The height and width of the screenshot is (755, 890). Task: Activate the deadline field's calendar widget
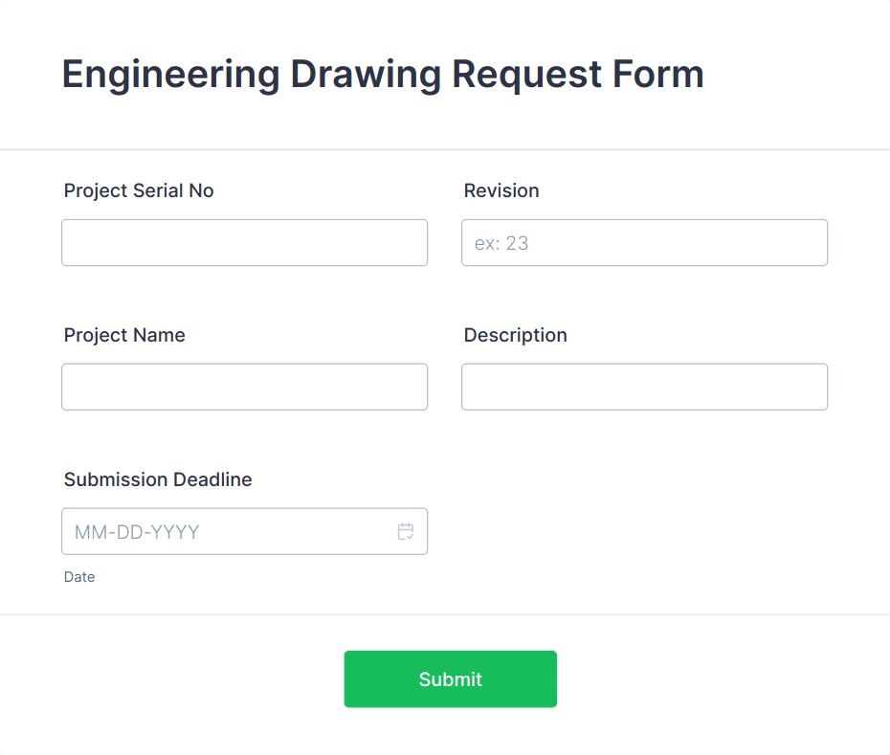[x=406, y=531]
